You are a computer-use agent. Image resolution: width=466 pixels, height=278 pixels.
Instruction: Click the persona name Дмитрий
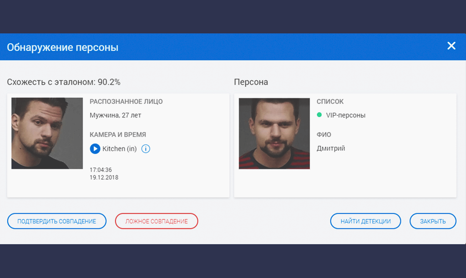point(331,148)
